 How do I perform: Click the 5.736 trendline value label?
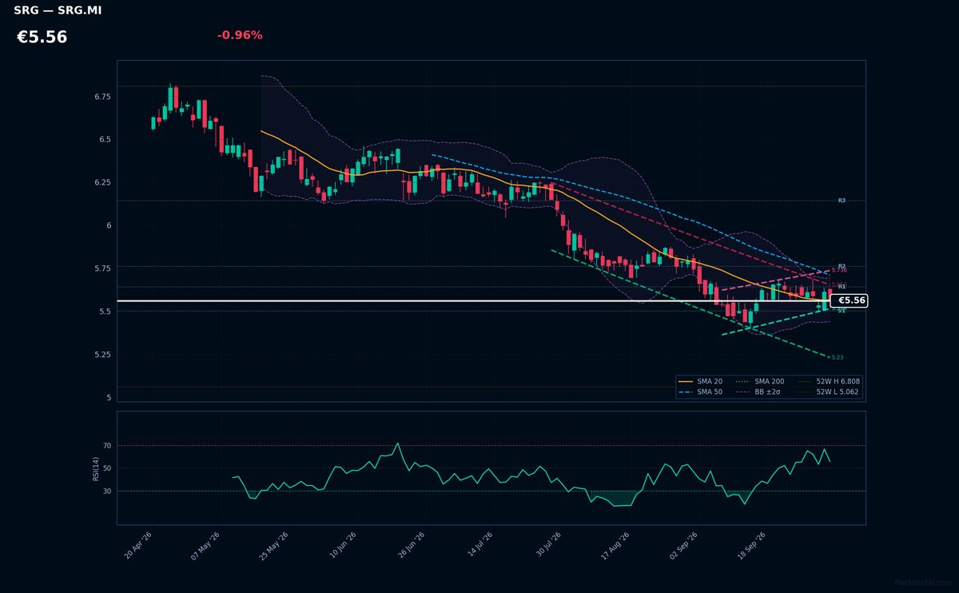[839, 270]
